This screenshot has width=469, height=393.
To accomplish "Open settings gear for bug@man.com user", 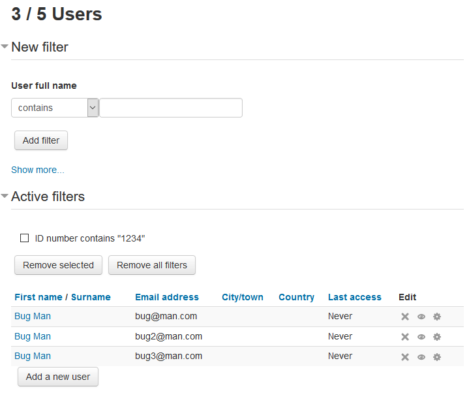I will (x=437, y=317).
